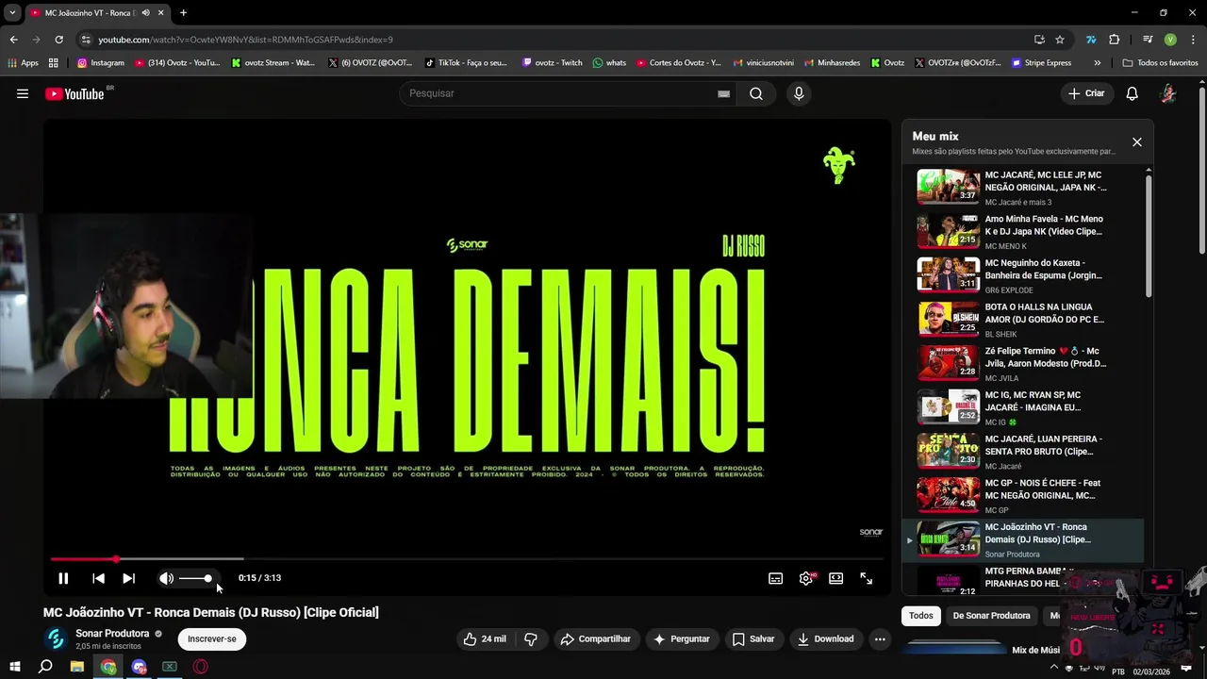Select the Todos filter chip
This screenshot has width=1207, height=679.
[921, 616]
